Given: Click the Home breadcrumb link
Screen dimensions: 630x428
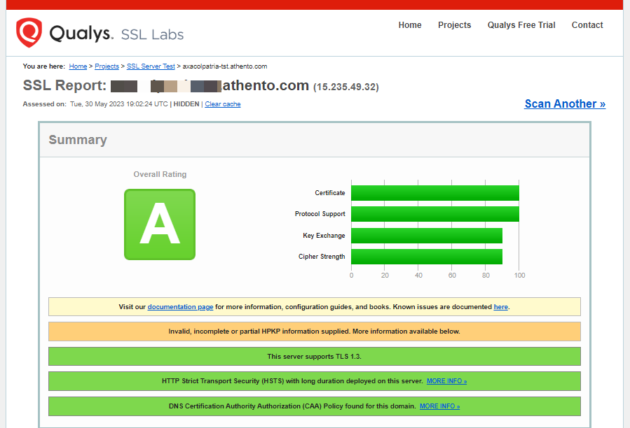Looking at the screenshot, I should pyautogui.click(x=78, y=66).
